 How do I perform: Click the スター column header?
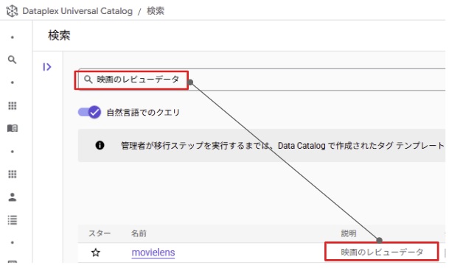[x=100, y=233]
